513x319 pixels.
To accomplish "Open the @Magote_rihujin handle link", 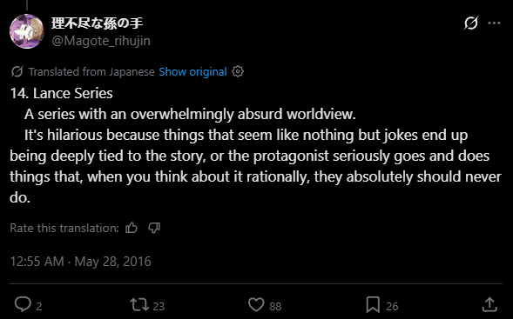I will (101, 41).
